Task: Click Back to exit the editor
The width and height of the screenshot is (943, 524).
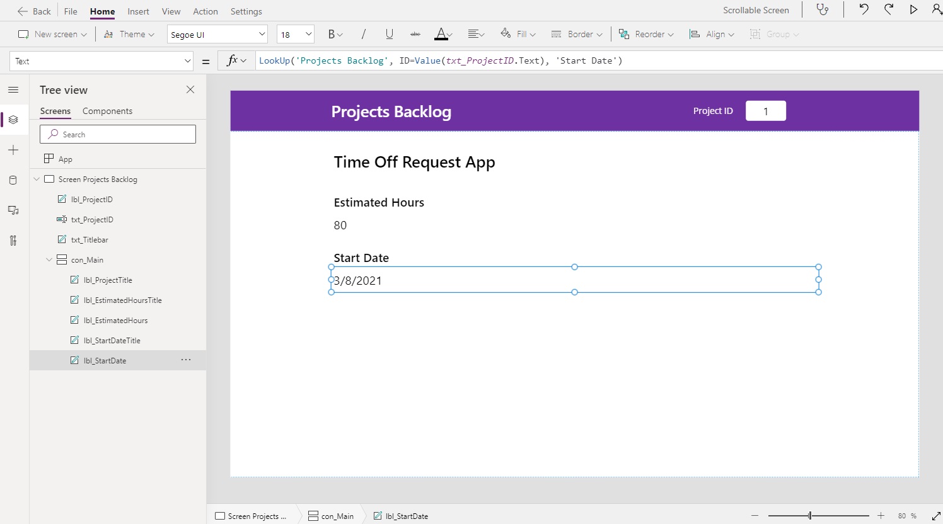Action: pyautogui.click(x=34, y=11)
